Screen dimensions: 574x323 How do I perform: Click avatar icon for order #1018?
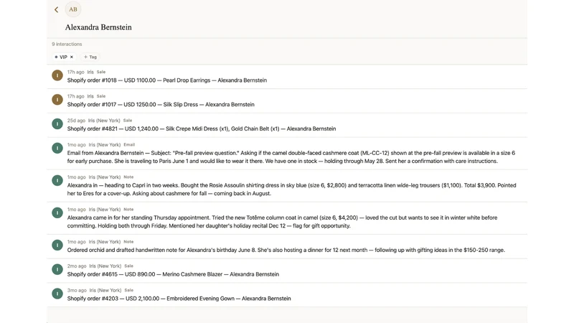57,75
